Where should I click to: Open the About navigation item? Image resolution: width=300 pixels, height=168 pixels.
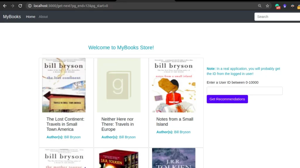(x=43, y=17)
